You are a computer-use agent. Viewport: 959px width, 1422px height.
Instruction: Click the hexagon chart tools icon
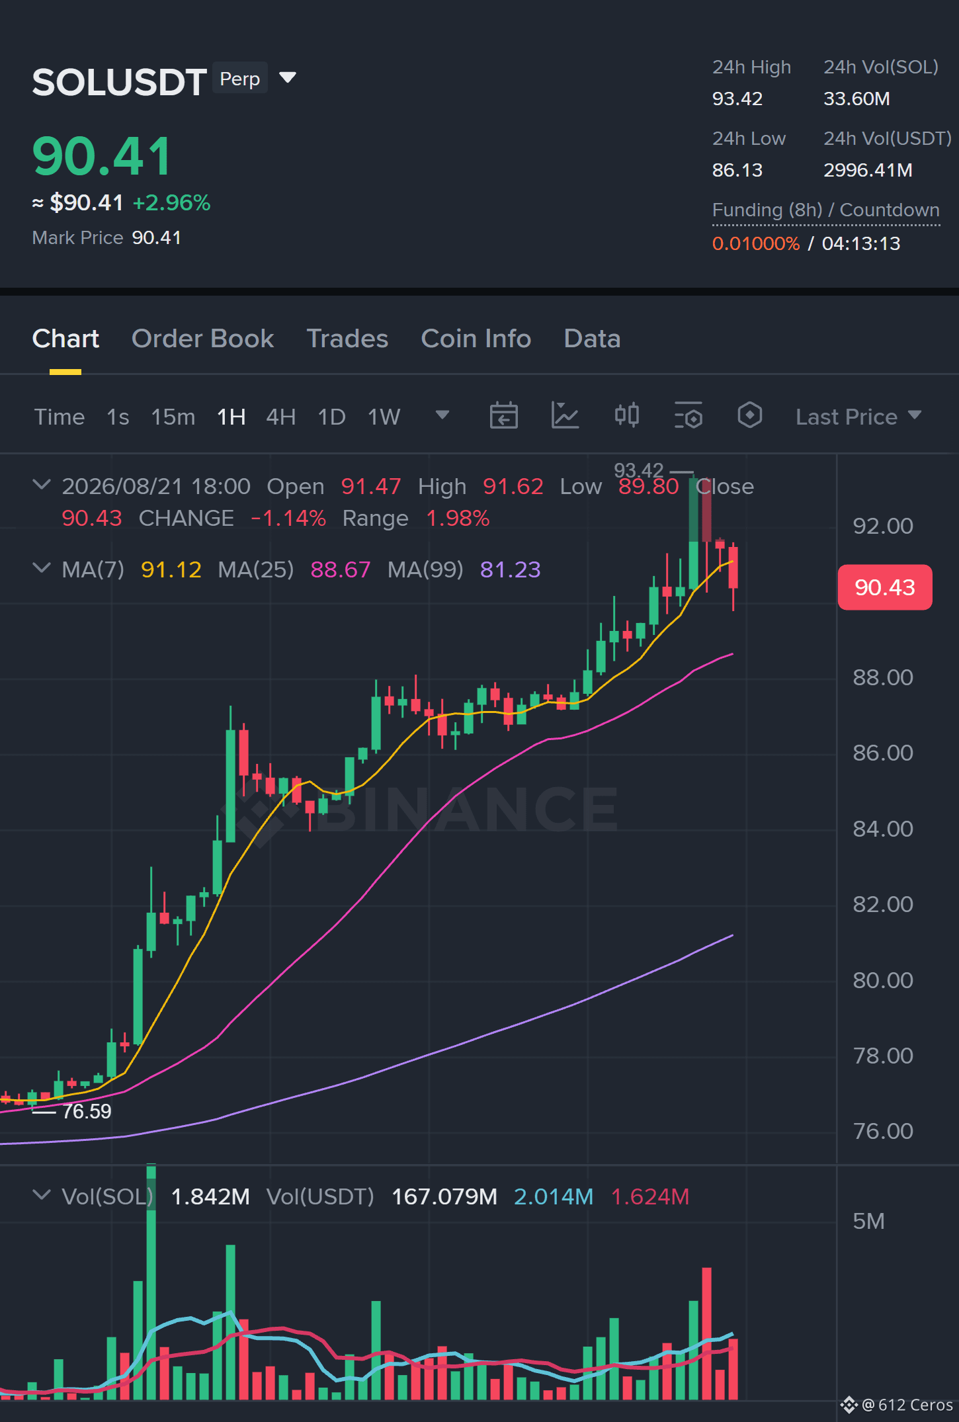point(749,416)
